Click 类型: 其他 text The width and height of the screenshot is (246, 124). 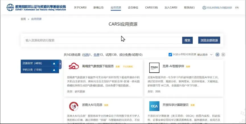coord(154,92)
